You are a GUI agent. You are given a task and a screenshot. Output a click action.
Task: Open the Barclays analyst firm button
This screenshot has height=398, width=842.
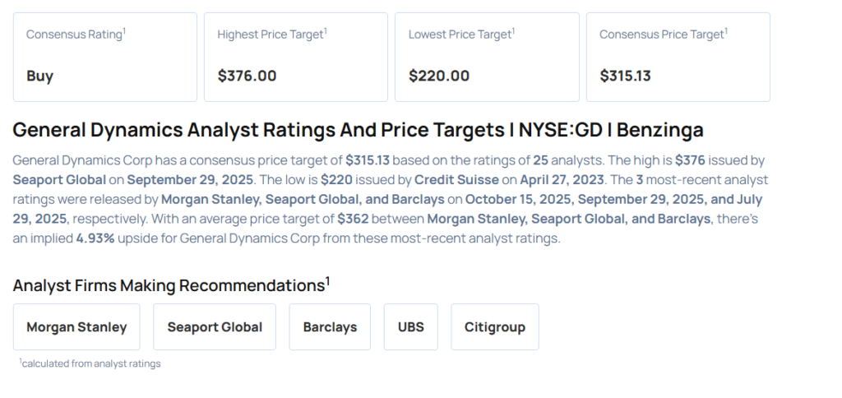click(330, 326)
